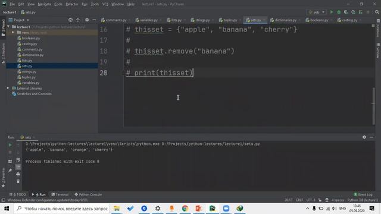Open the Terminal tool window
This screenshot has height=214, width=381.
click(x=60, y=194)
